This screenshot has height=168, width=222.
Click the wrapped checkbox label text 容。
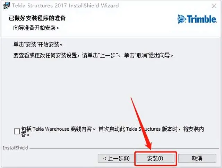point(25,135)
